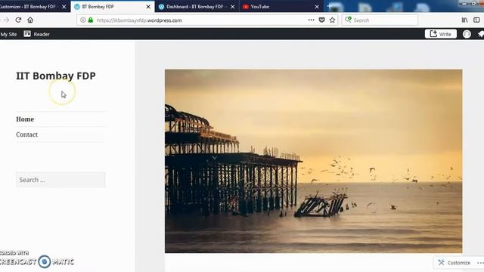This screenshot has height=272, width=484.
Task: Close the IIT Bombay FDP tab
Action: (148, 7)
